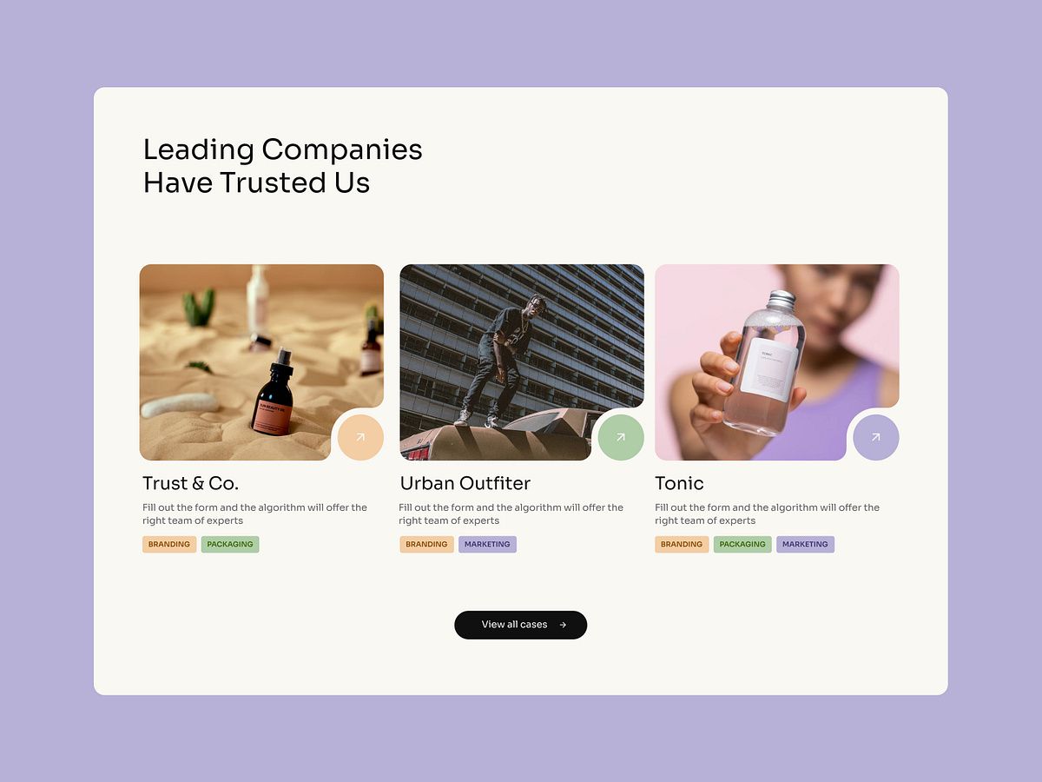Filter by BRANDING tag under Tonic
The image size is (1042, 782).
tap(682, 545)
